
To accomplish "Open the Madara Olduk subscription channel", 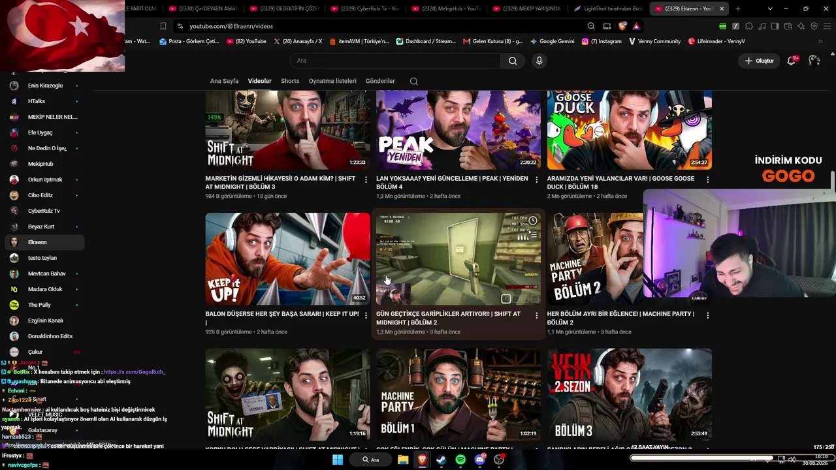I will (44, 289).
